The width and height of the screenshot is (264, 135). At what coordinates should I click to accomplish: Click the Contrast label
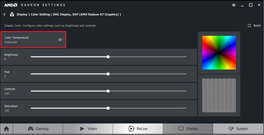pos(10,89)
